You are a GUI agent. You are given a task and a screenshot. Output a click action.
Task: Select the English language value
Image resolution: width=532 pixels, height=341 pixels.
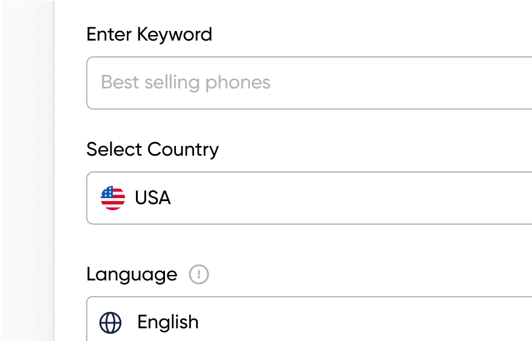168,322
